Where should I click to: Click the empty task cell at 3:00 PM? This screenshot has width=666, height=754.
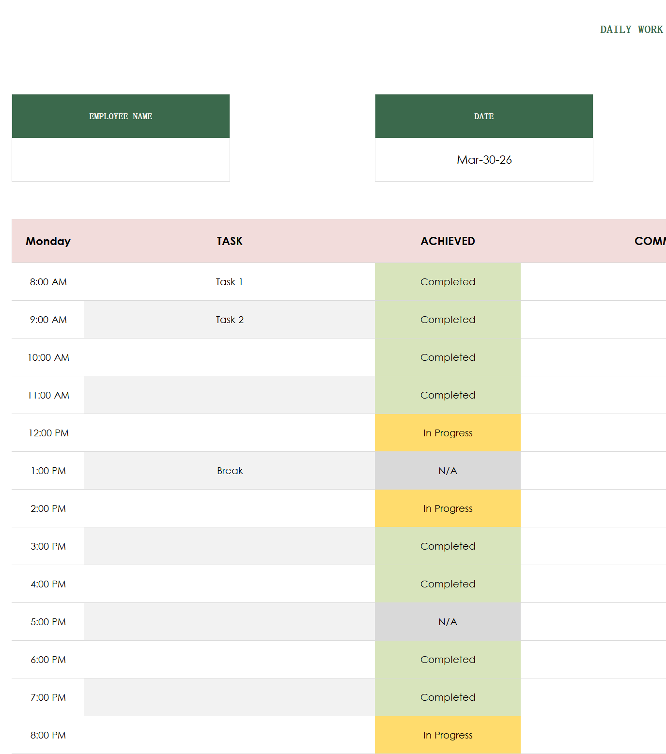(x=230, y=546)
